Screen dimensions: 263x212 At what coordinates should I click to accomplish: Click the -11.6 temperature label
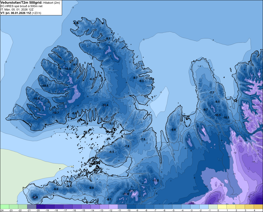(x=35, y=198)
